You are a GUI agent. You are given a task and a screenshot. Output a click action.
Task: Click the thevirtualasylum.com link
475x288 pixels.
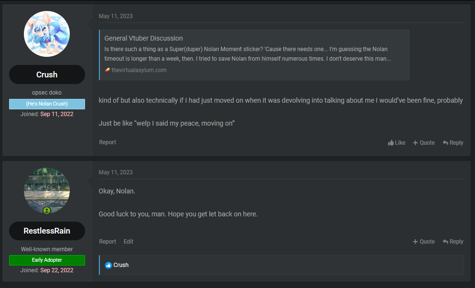pos(139,70)
